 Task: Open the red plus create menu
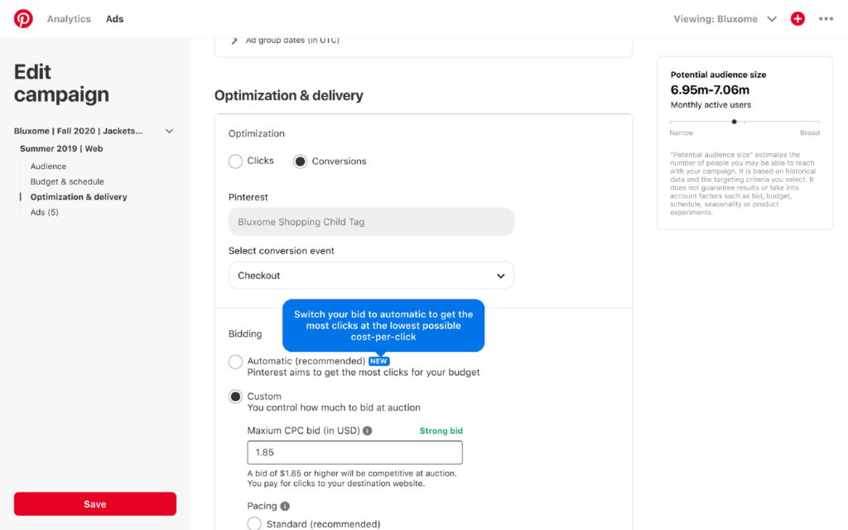click(797, 18)
